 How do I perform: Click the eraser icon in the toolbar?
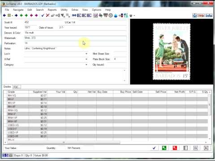point(52,15)
